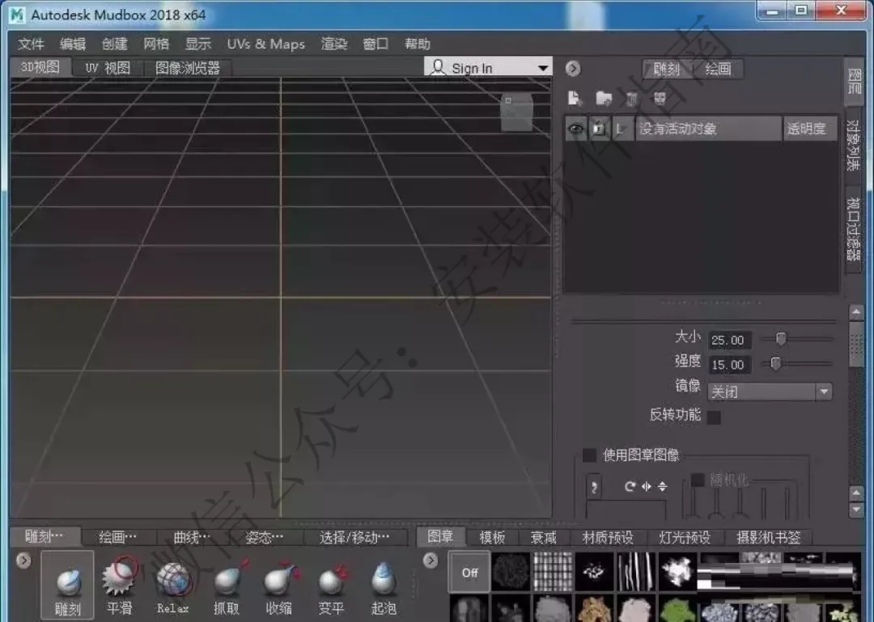
Task: Open the 帮助 menu
Action: pos(417,44)
